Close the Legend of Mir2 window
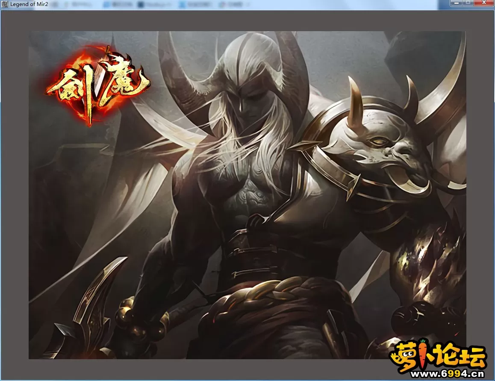Image resolution: width=495 pixels, height=381 pixels. coord(483,3)
